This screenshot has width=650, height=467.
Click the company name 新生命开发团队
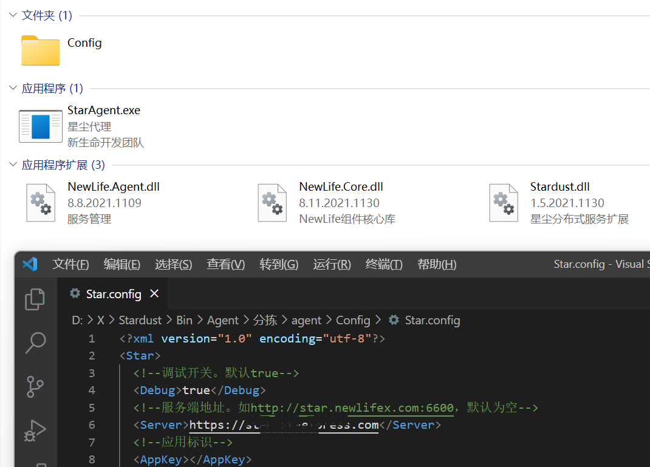(x=105, y=143)
